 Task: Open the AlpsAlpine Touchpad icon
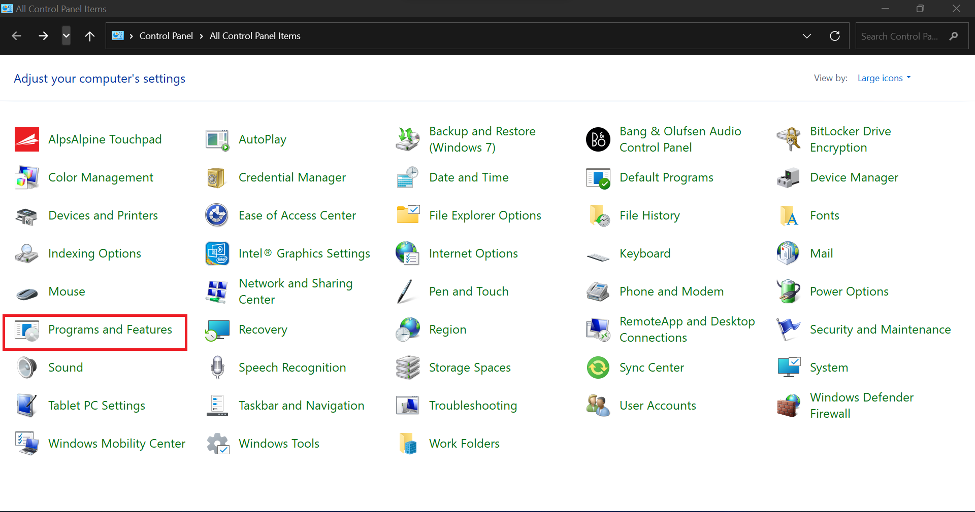tap(27, 139)
